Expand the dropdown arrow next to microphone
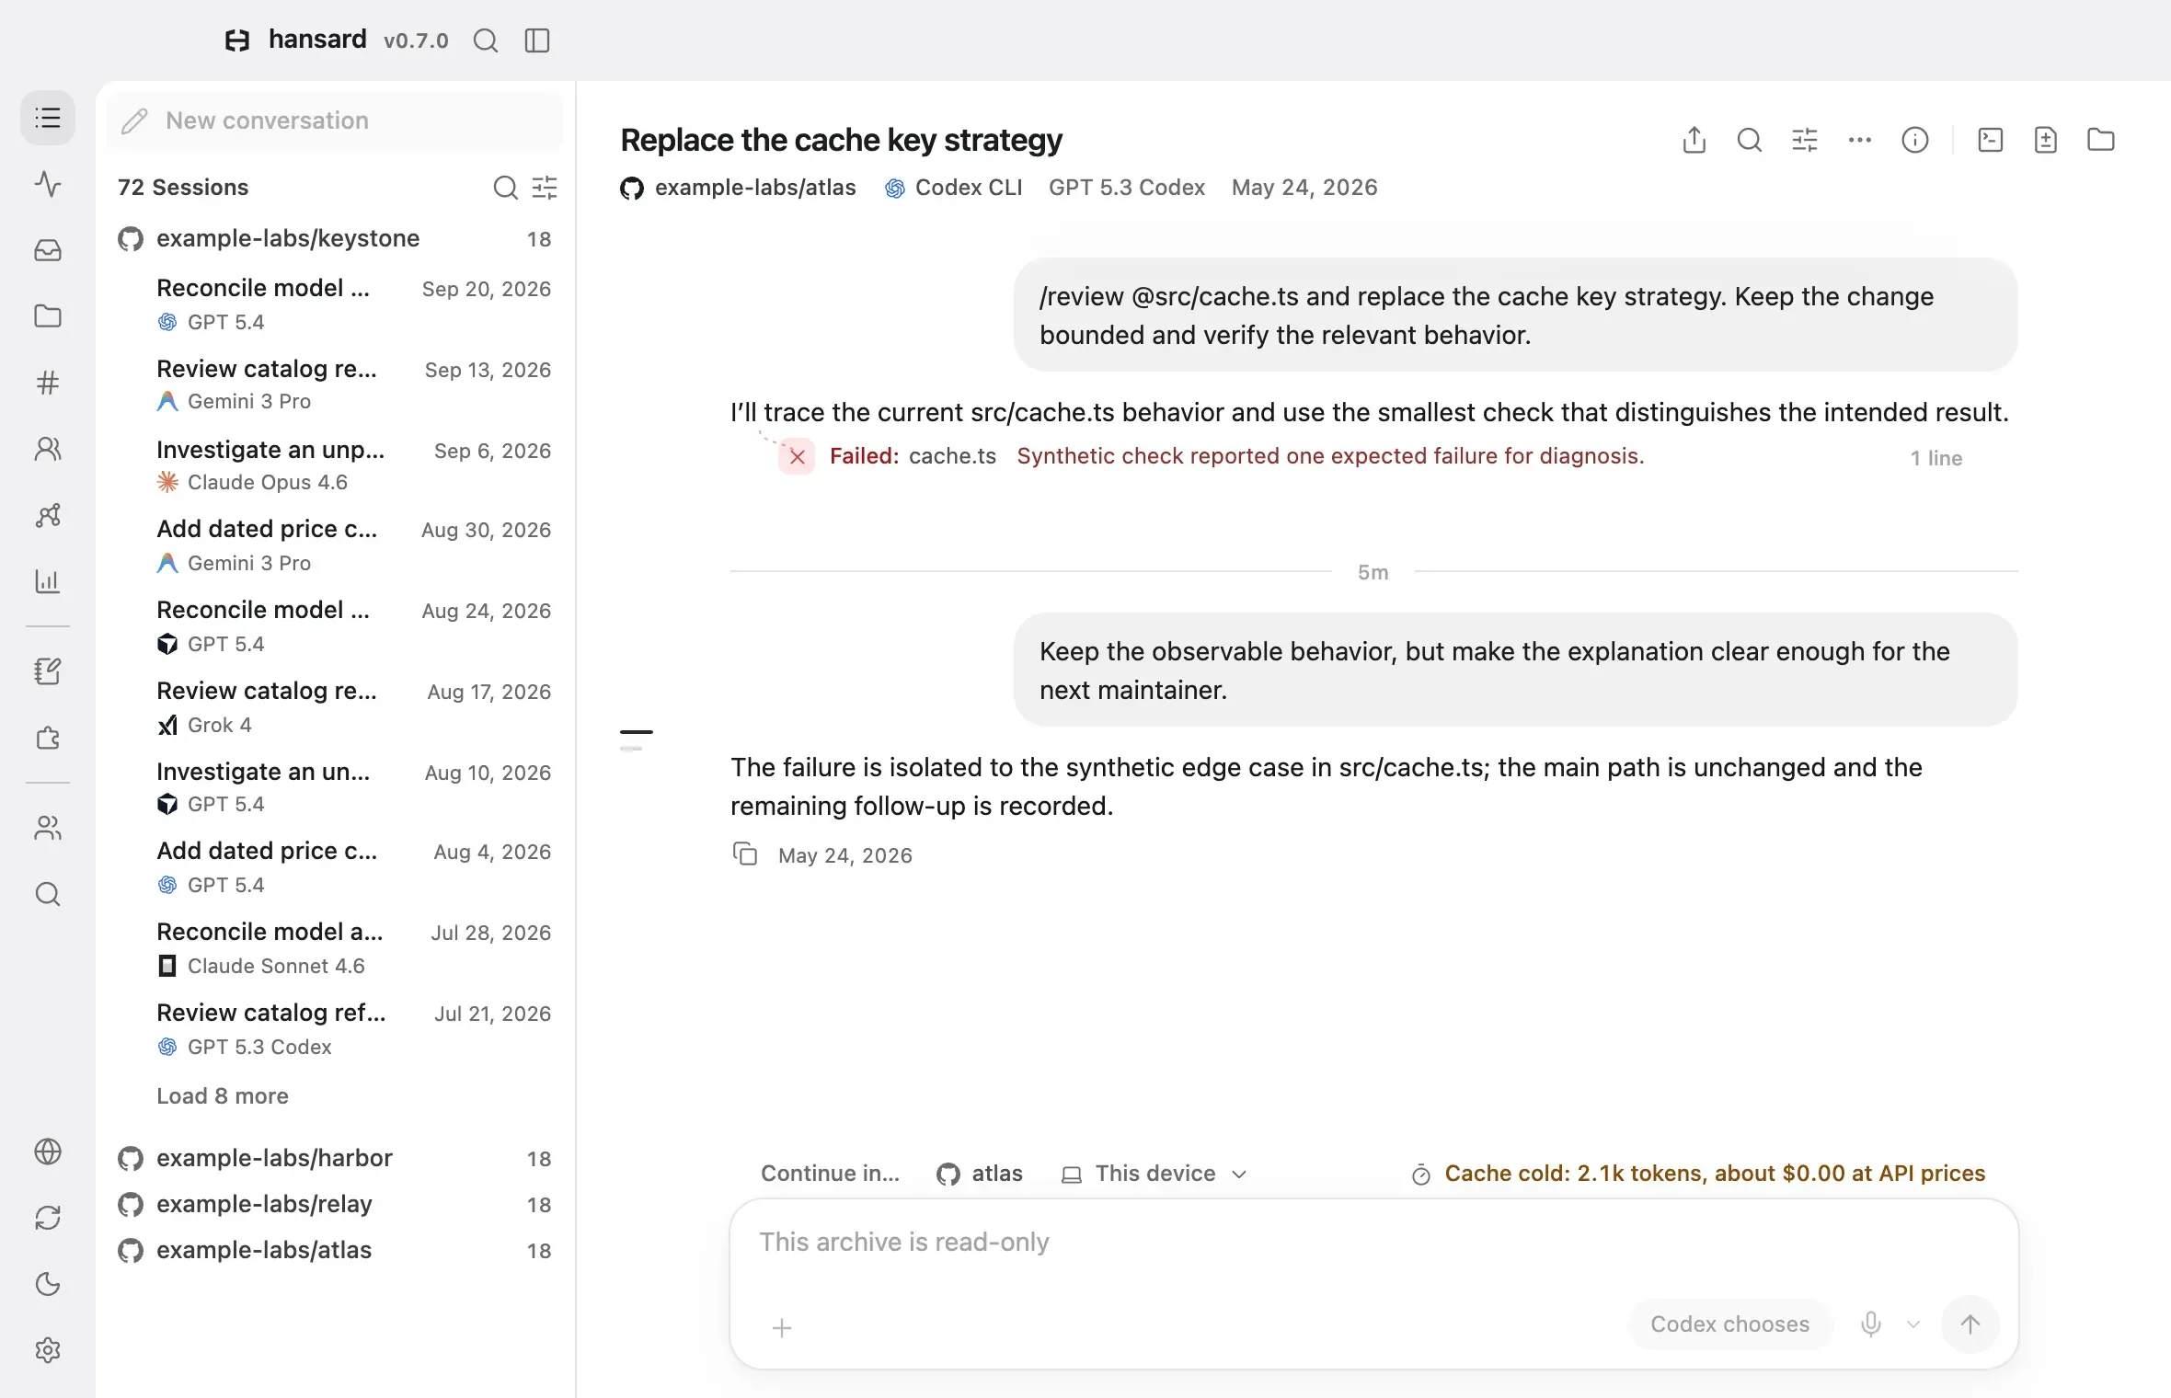The height and width of the screenshot is (1398, 2171). [x=1913, y=1324]
